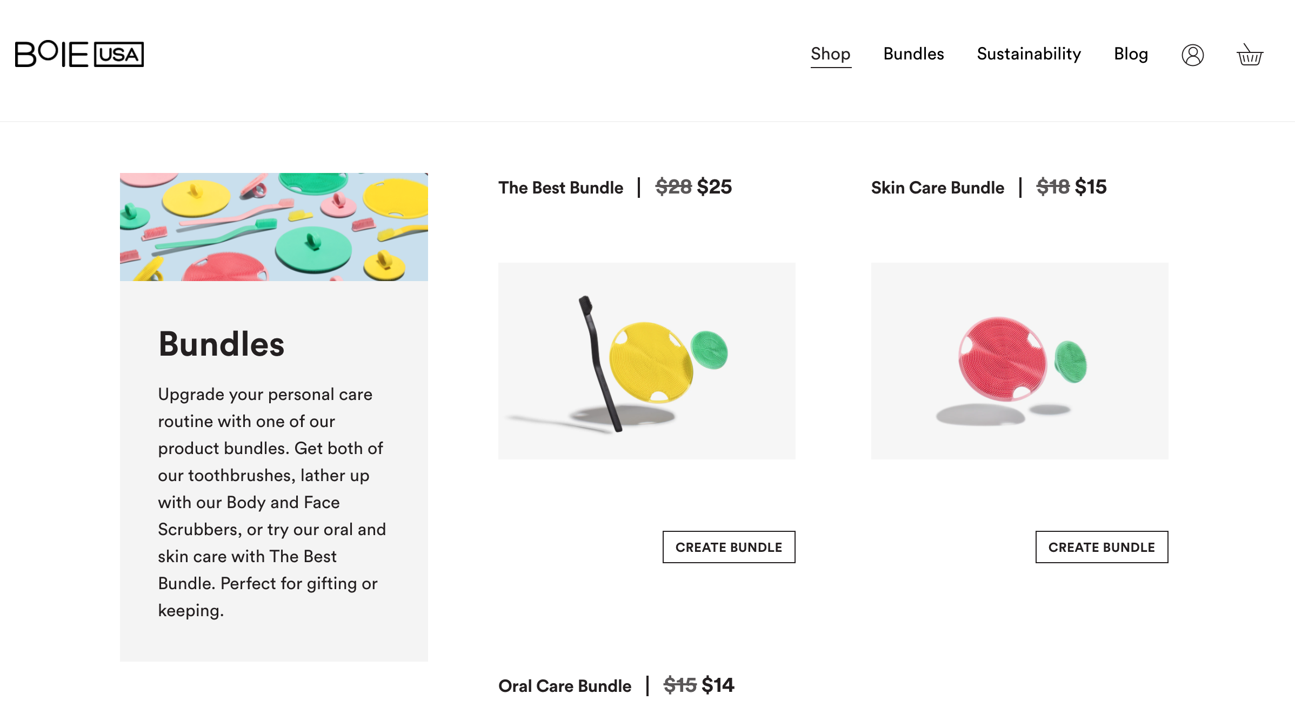The height and width of the screenshot is (727, 1295).
Task: Click the colorful Bundles banner image
Action: pyautogui.click(x=273, y=227)
